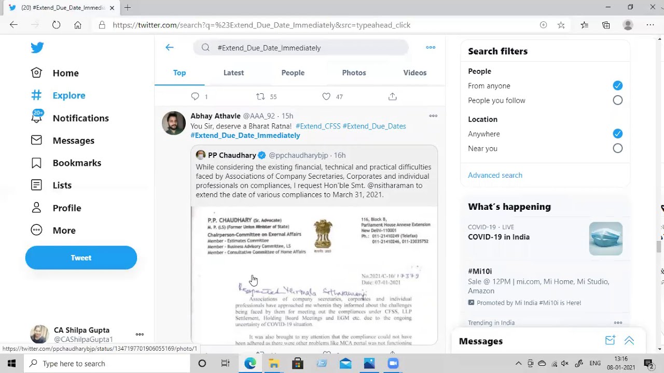Click the back arrow beside search box
664x373 pixels.
coord(170,47)
